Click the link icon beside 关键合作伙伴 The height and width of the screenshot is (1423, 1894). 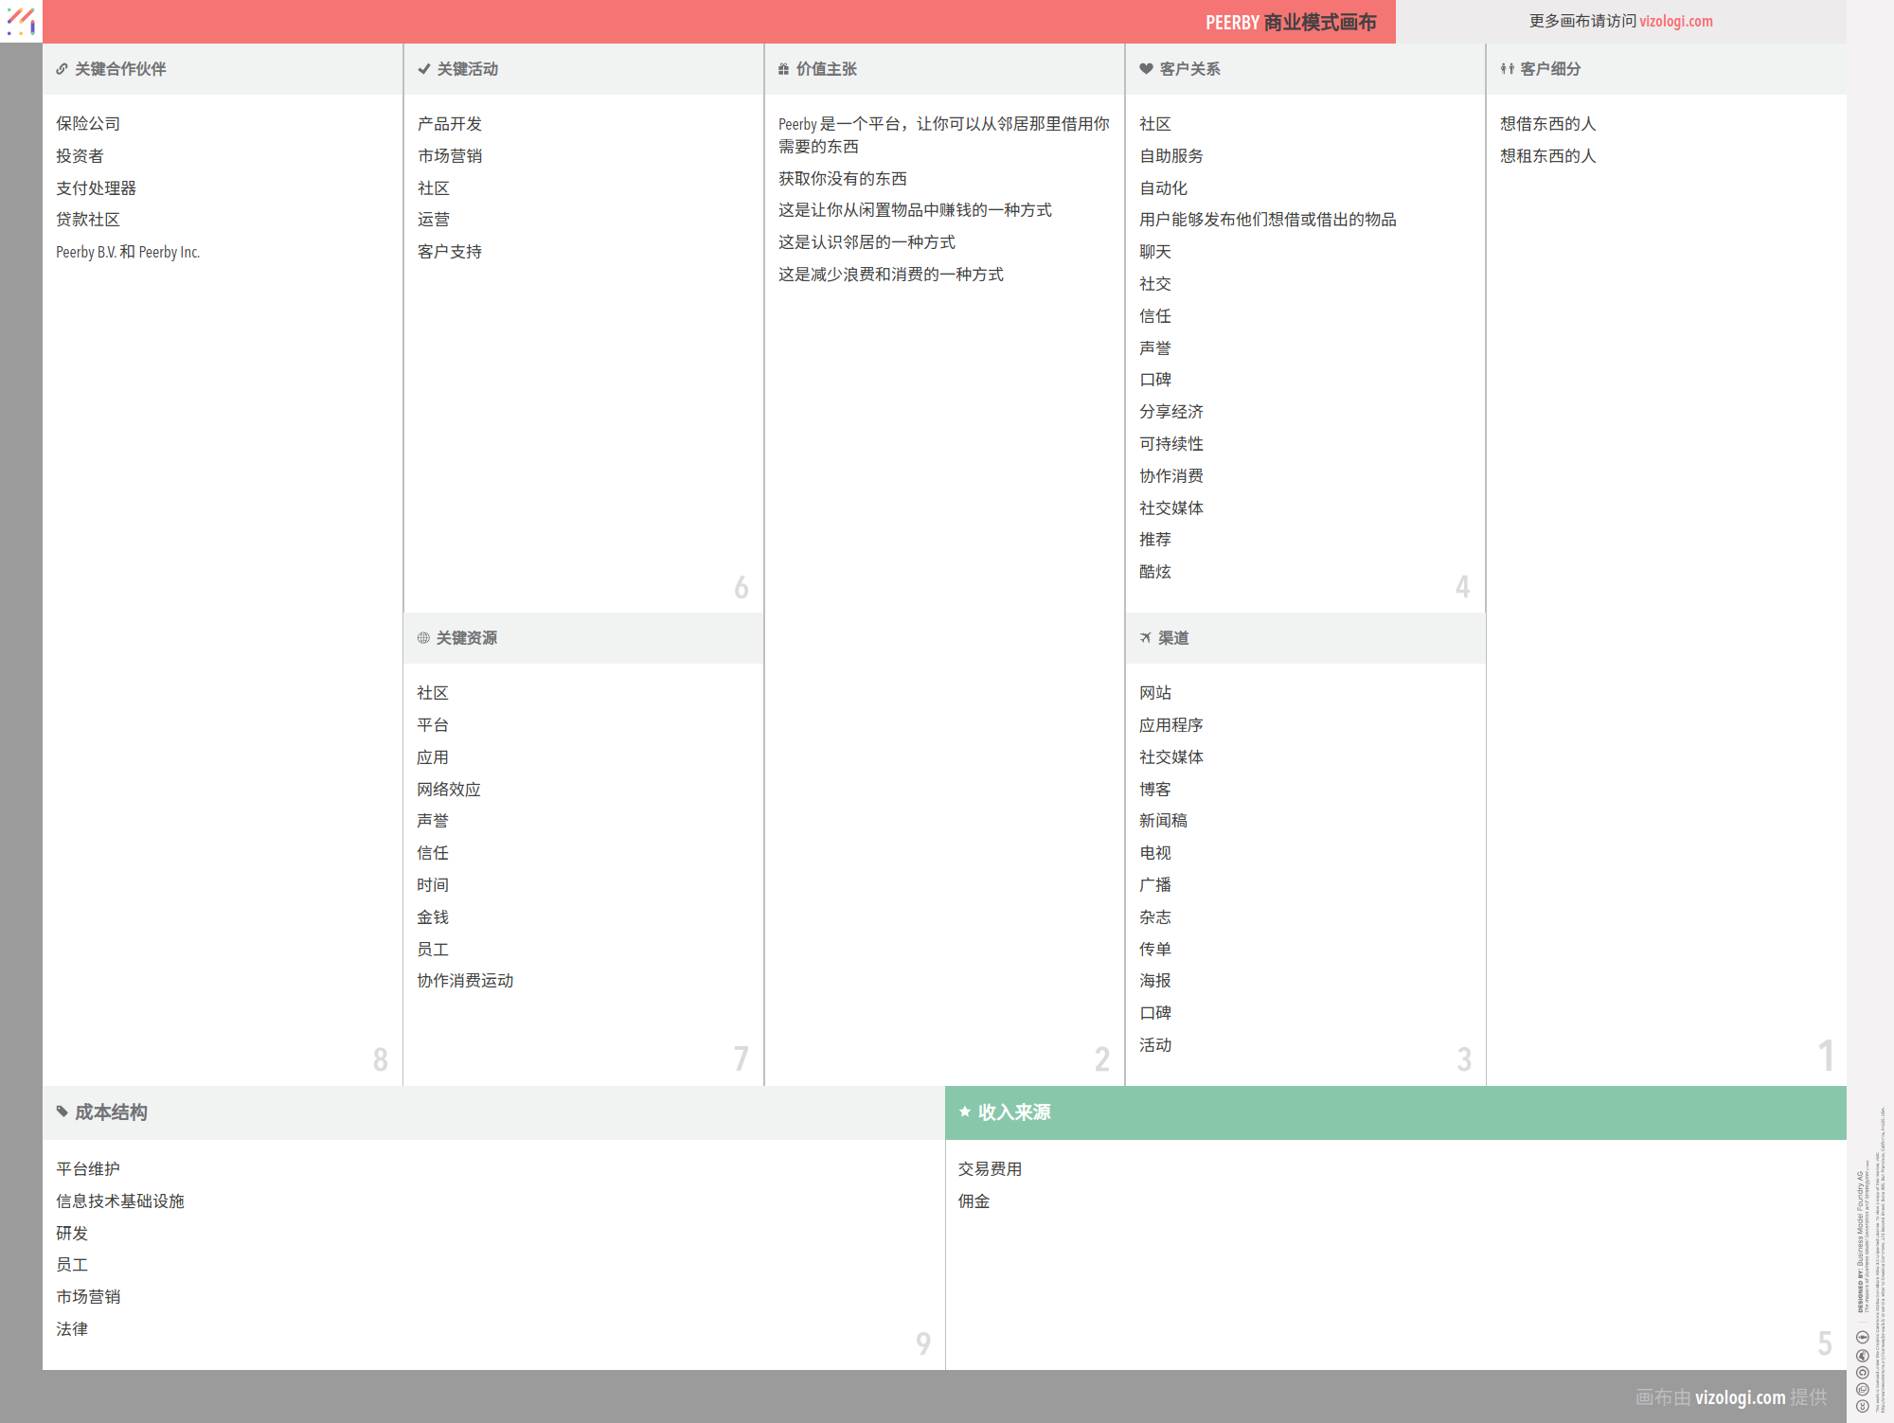62,69
